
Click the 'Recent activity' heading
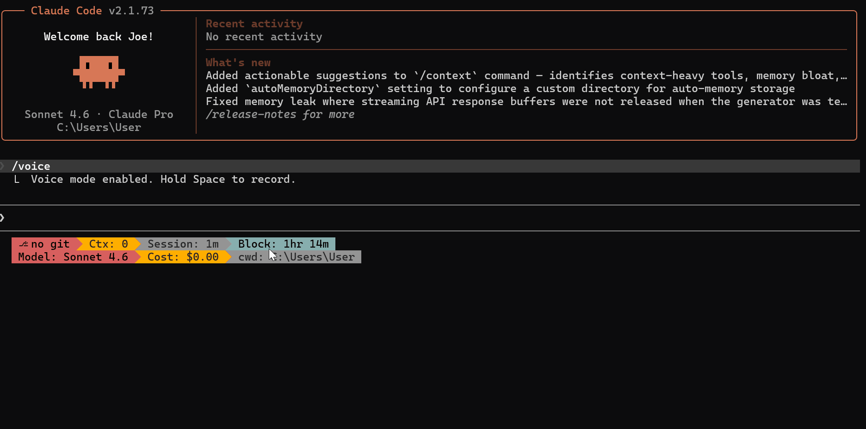[254, 24]
